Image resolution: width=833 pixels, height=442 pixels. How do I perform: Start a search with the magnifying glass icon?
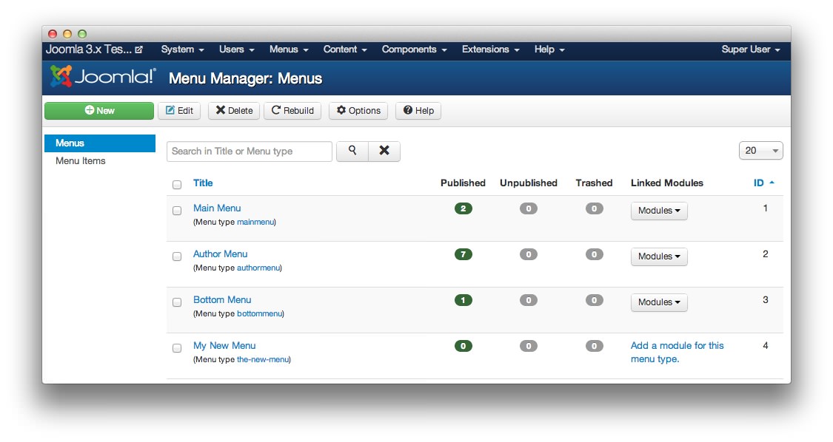(352, 150)
